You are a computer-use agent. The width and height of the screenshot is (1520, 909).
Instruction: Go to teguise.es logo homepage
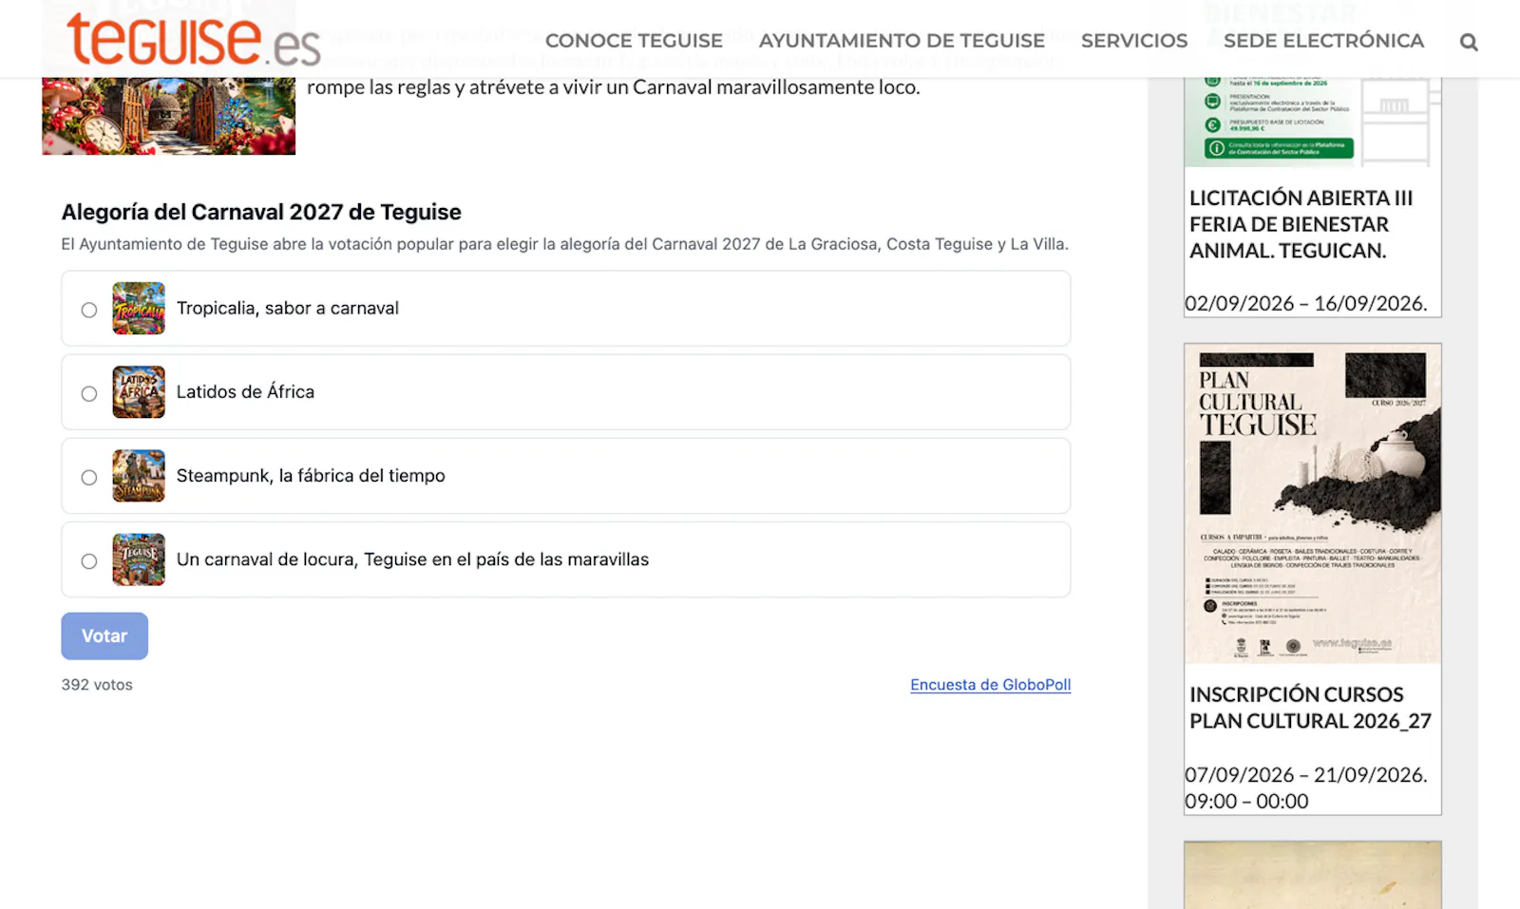pos(194,39)
